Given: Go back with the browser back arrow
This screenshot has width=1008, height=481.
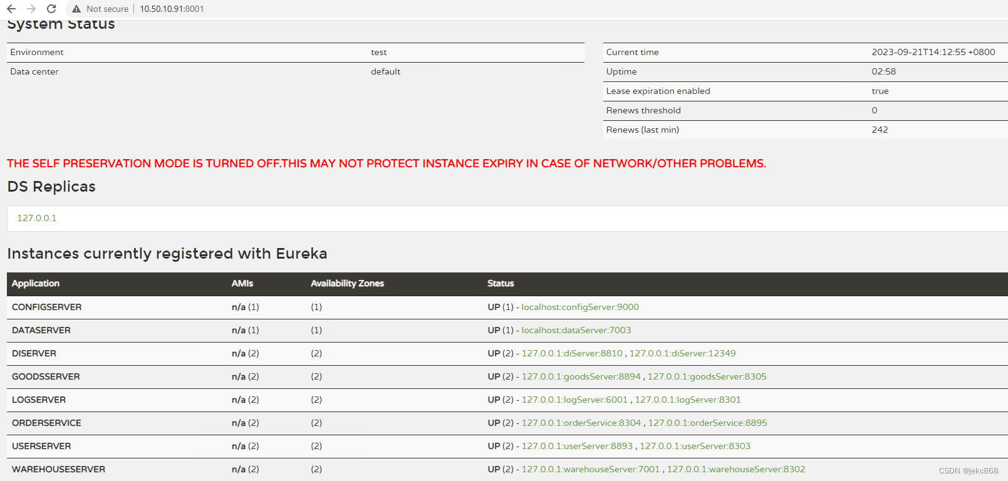Looking at the screenshot, I should coord(11,9).
